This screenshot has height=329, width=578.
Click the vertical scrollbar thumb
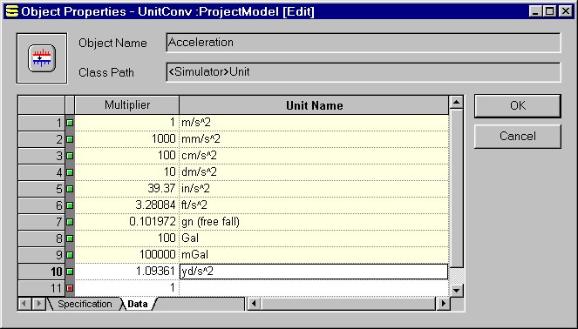(x=456, y=188)
